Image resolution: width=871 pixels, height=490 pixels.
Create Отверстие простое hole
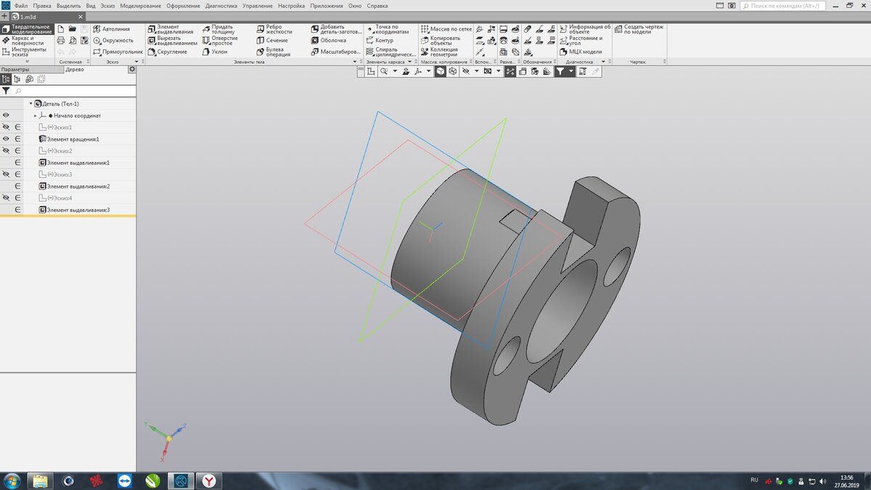pos(219,41)
